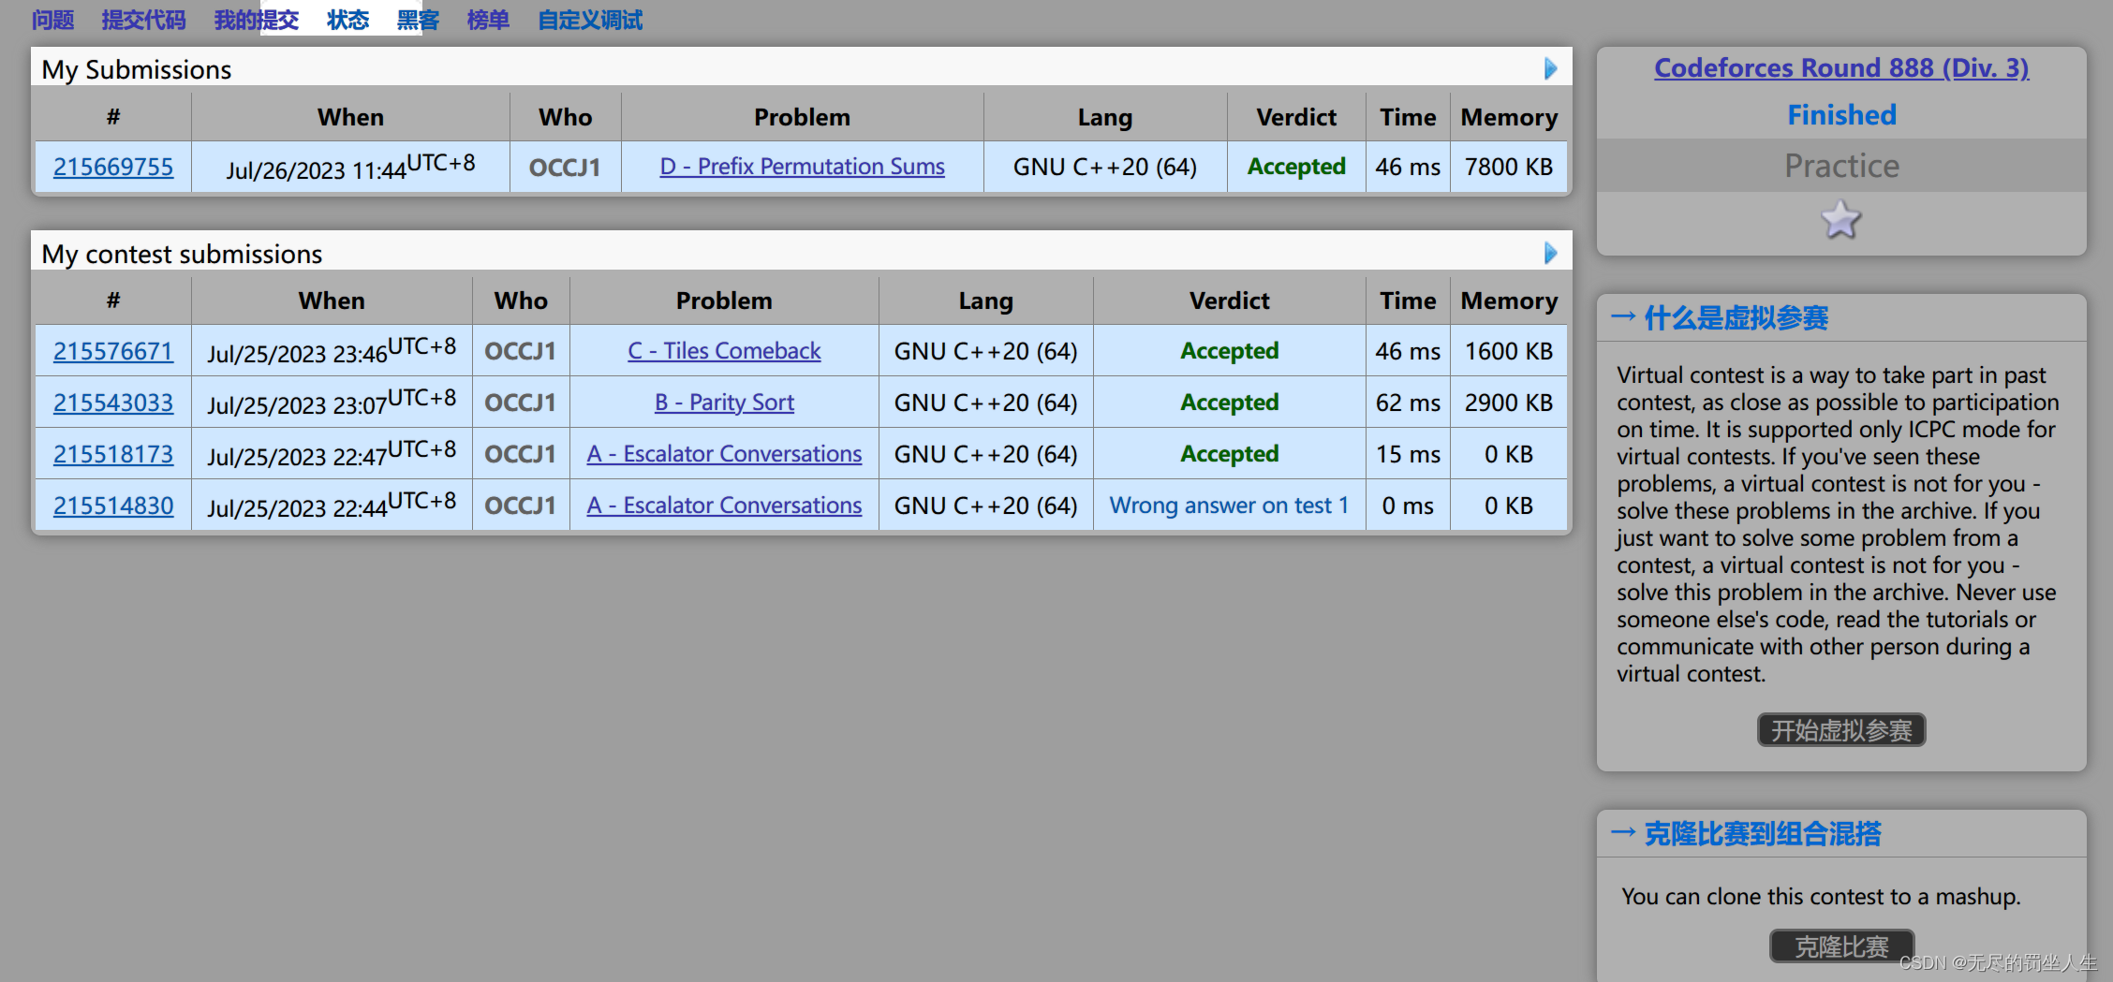
Task: Click the Jul/25/2023 22:44 timestamp
Action: 332,506
